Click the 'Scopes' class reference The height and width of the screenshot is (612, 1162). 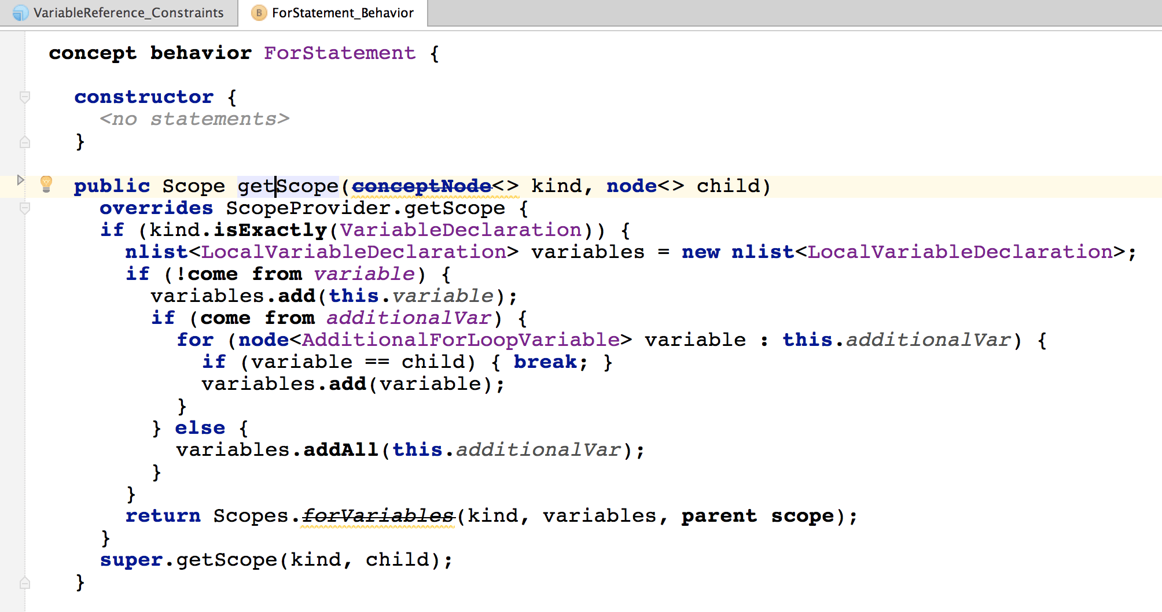251,516
